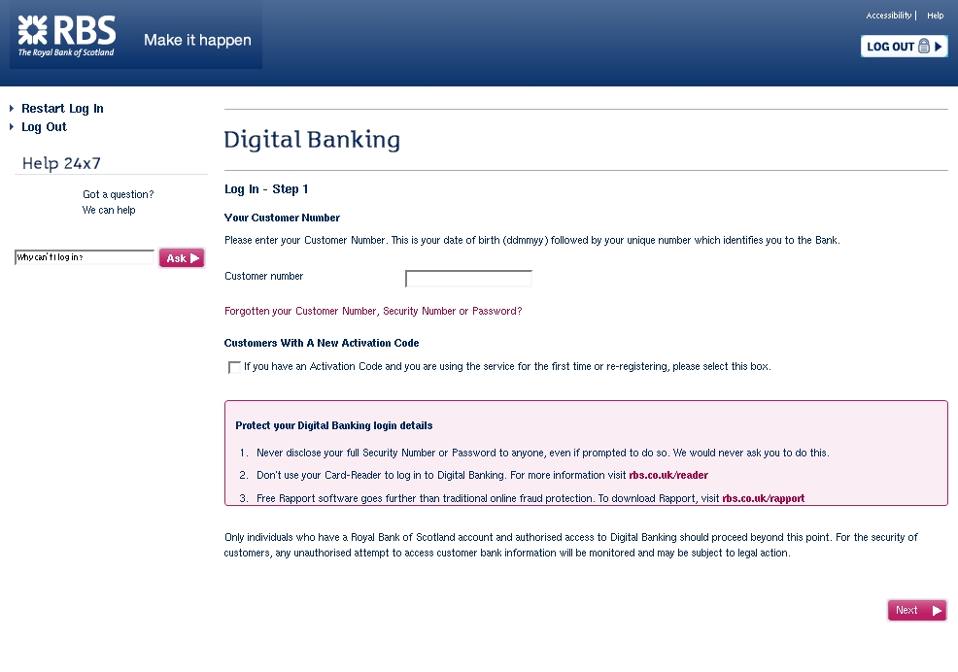Focus the 'Why can't I log in?' question field

point(85,257)
